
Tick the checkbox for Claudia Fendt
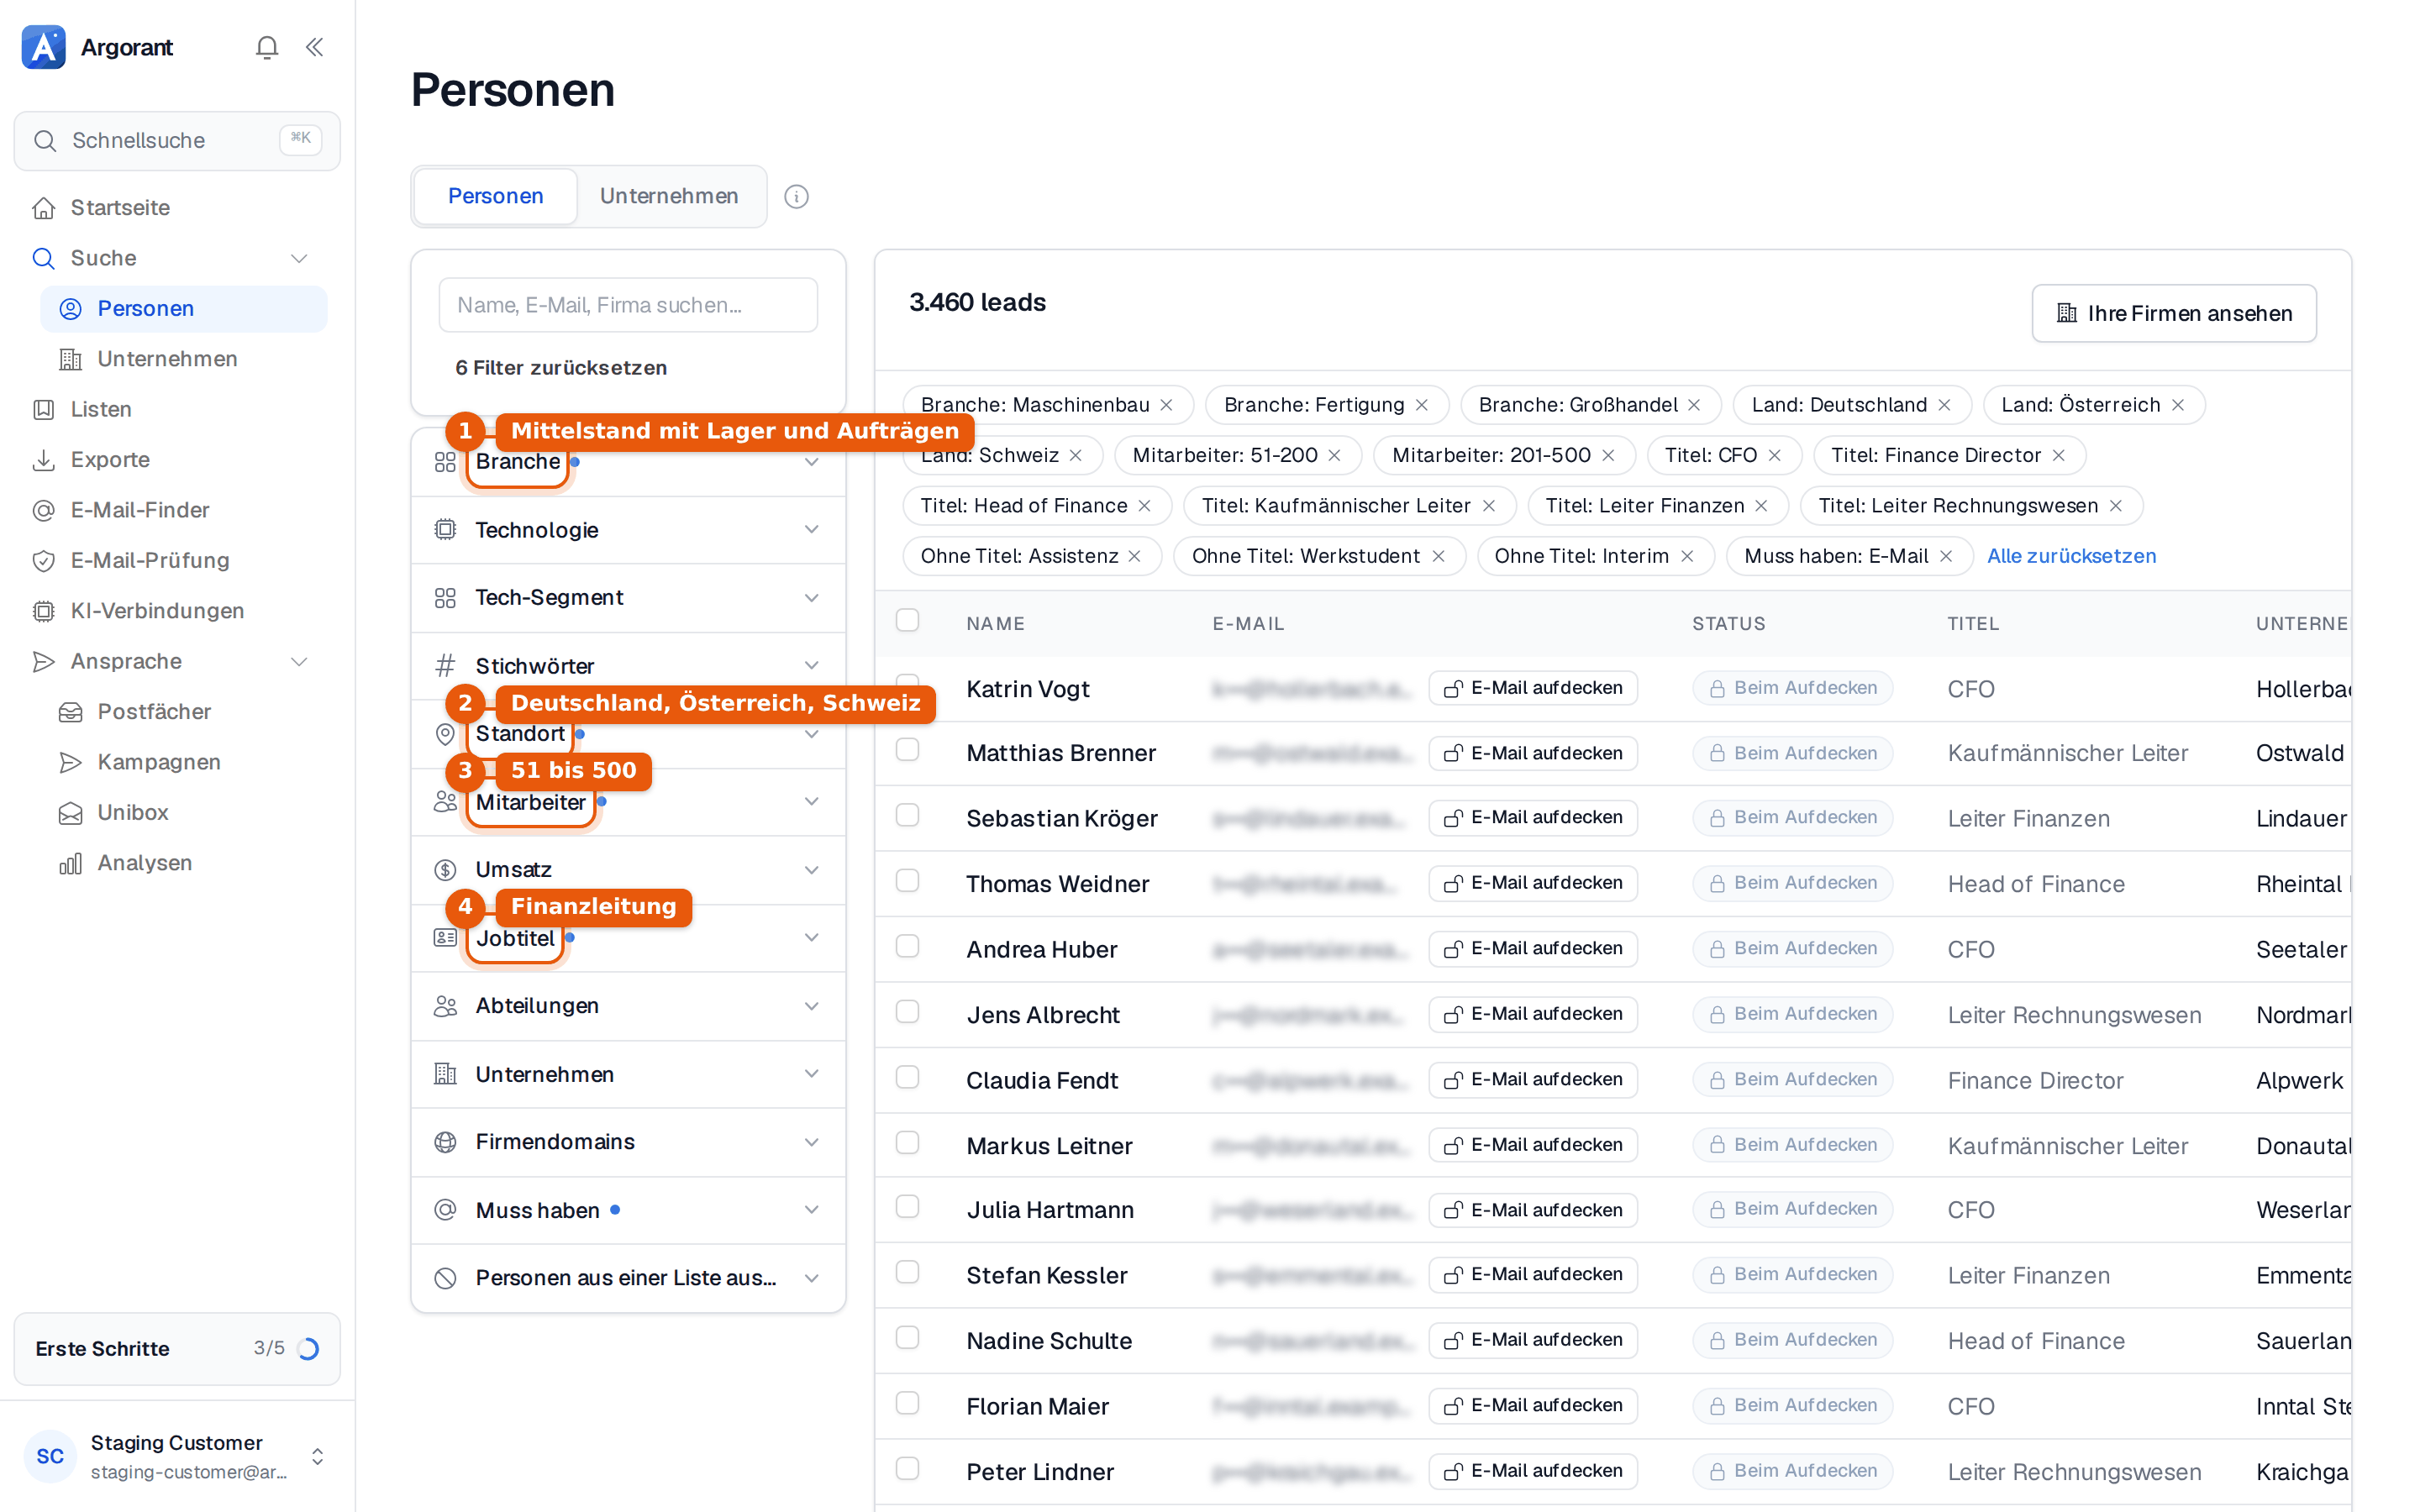(x=907, y=1077)
